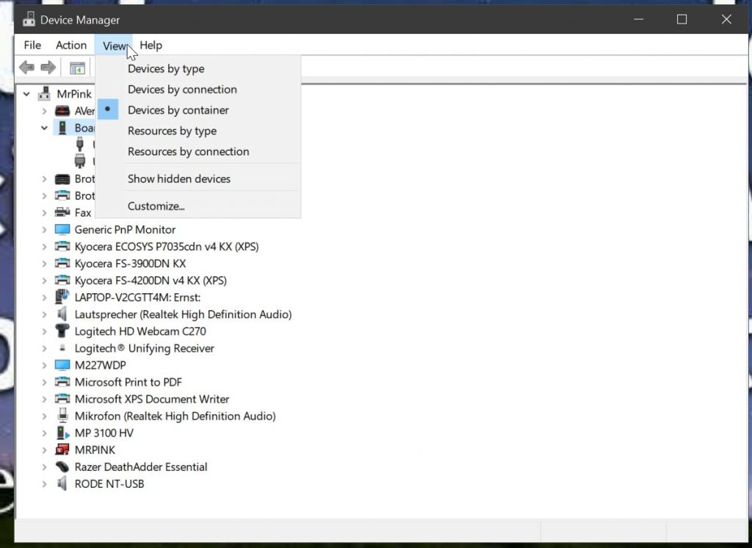
Task: Click the MP 3100 HV device icon
Action: [62, 433]
